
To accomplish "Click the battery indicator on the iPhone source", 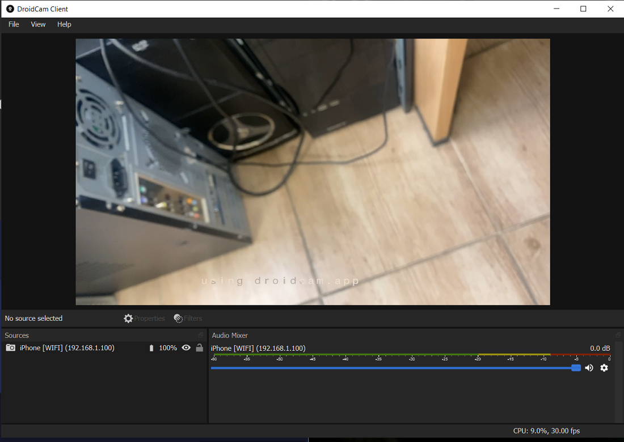I will [151, 347].
